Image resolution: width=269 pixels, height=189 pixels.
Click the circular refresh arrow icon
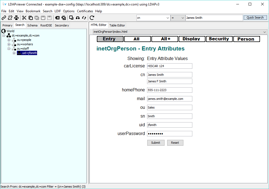click(92, 18)
